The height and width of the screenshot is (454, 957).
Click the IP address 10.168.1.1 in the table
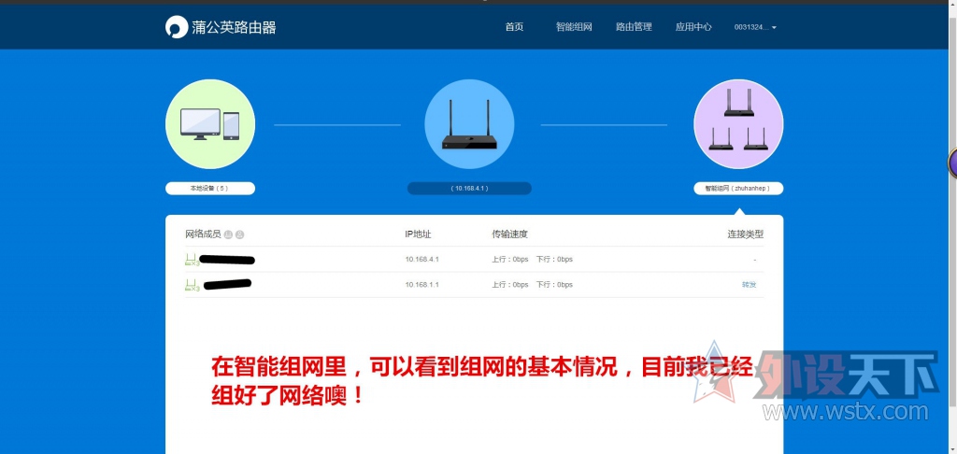tap(421, 285)
